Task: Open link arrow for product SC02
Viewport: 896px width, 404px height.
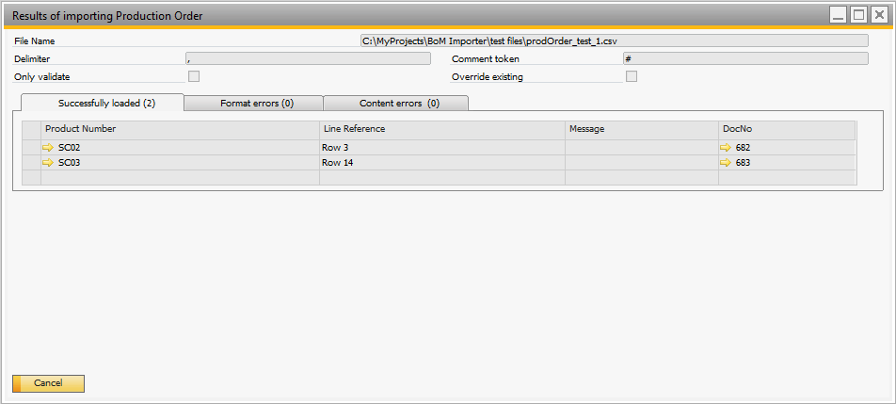Action: click(49, 148)
